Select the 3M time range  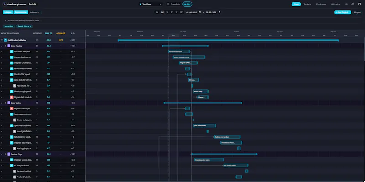157,12
